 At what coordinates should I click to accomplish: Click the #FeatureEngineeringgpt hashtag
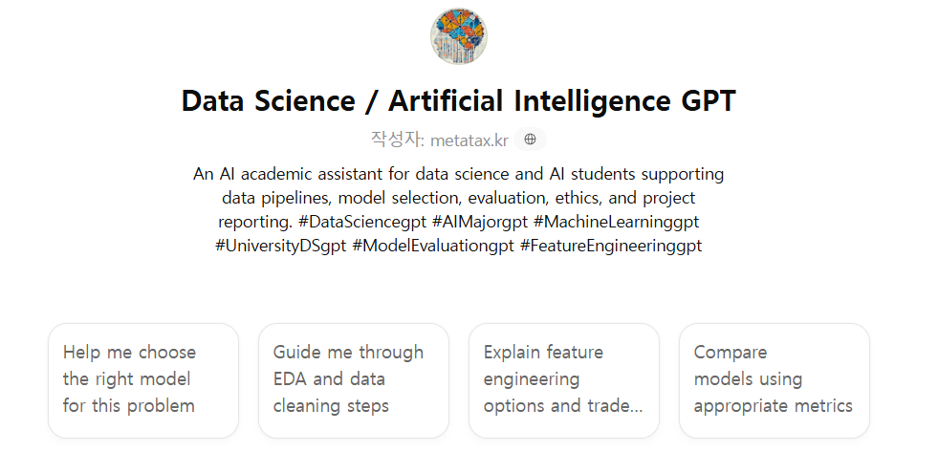click(x=611, y=246)
